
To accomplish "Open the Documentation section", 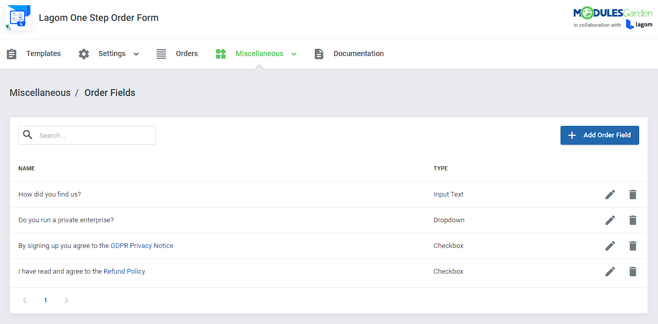I will click(358, 53).
